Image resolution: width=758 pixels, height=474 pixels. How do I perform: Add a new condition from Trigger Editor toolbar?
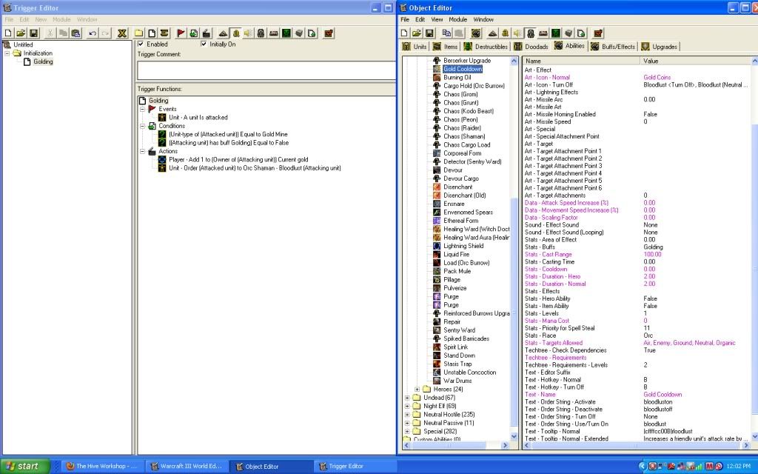193,33
